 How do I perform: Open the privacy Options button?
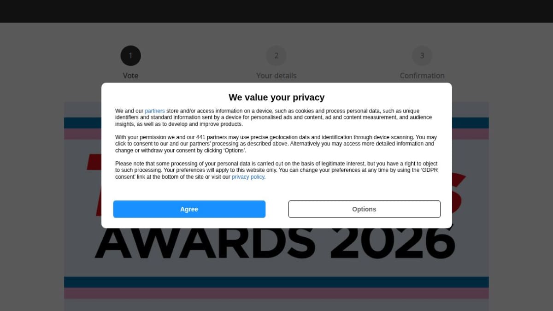[x=364, y=209]
